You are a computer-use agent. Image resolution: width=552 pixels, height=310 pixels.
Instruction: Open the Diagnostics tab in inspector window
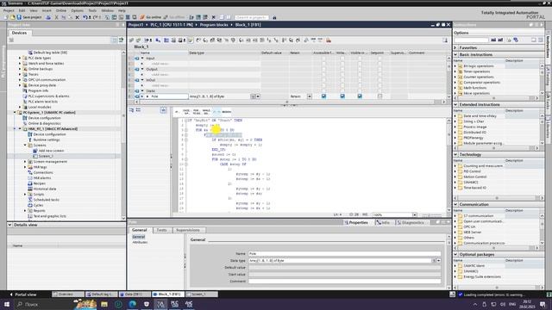click(411, 222)
